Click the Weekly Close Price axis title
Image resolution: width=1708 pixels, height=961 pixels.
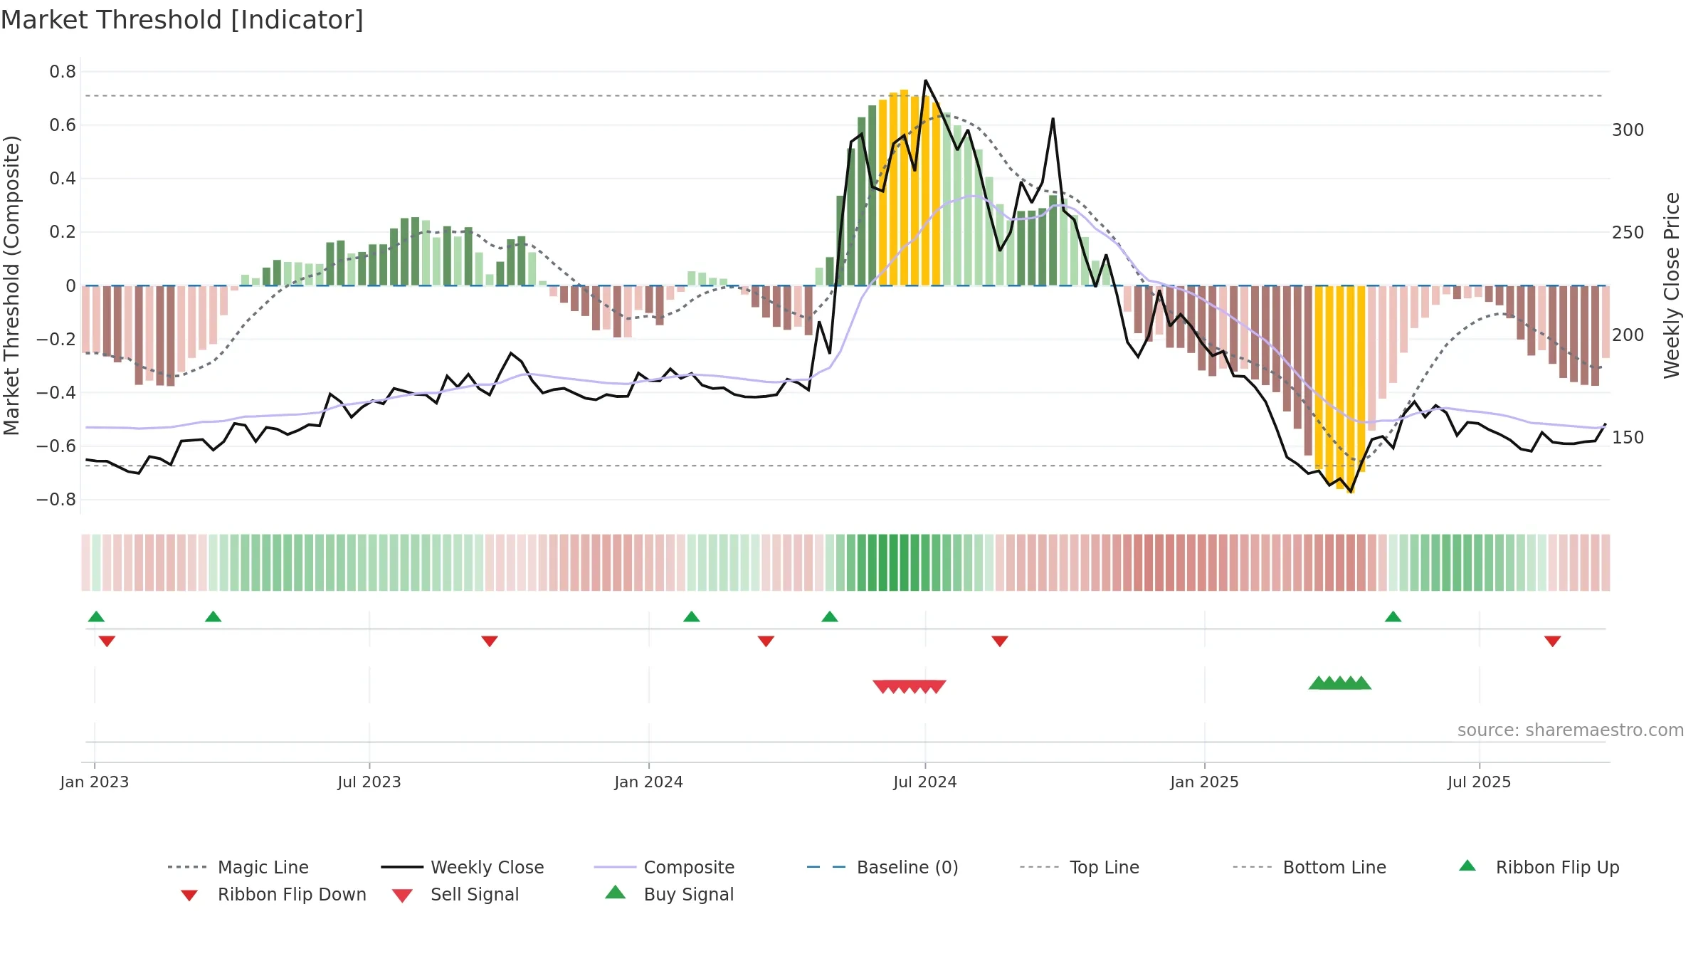click(x=1672, y=285)
